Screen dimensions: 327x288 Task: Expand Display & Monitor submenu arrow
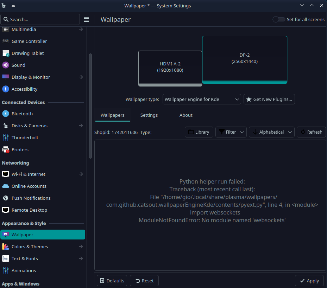pos(81,77)
